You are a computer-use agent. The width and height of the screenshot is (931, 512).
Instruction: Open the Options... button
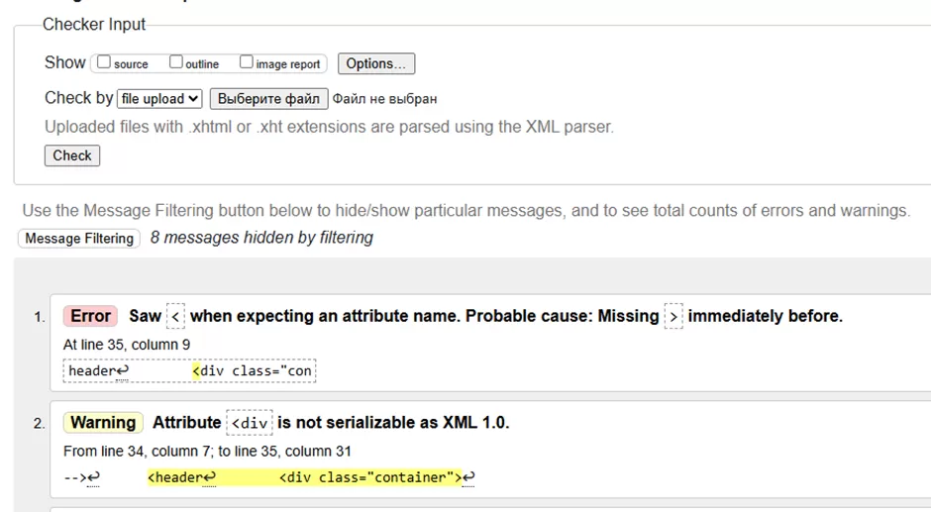tap(375, 64)
